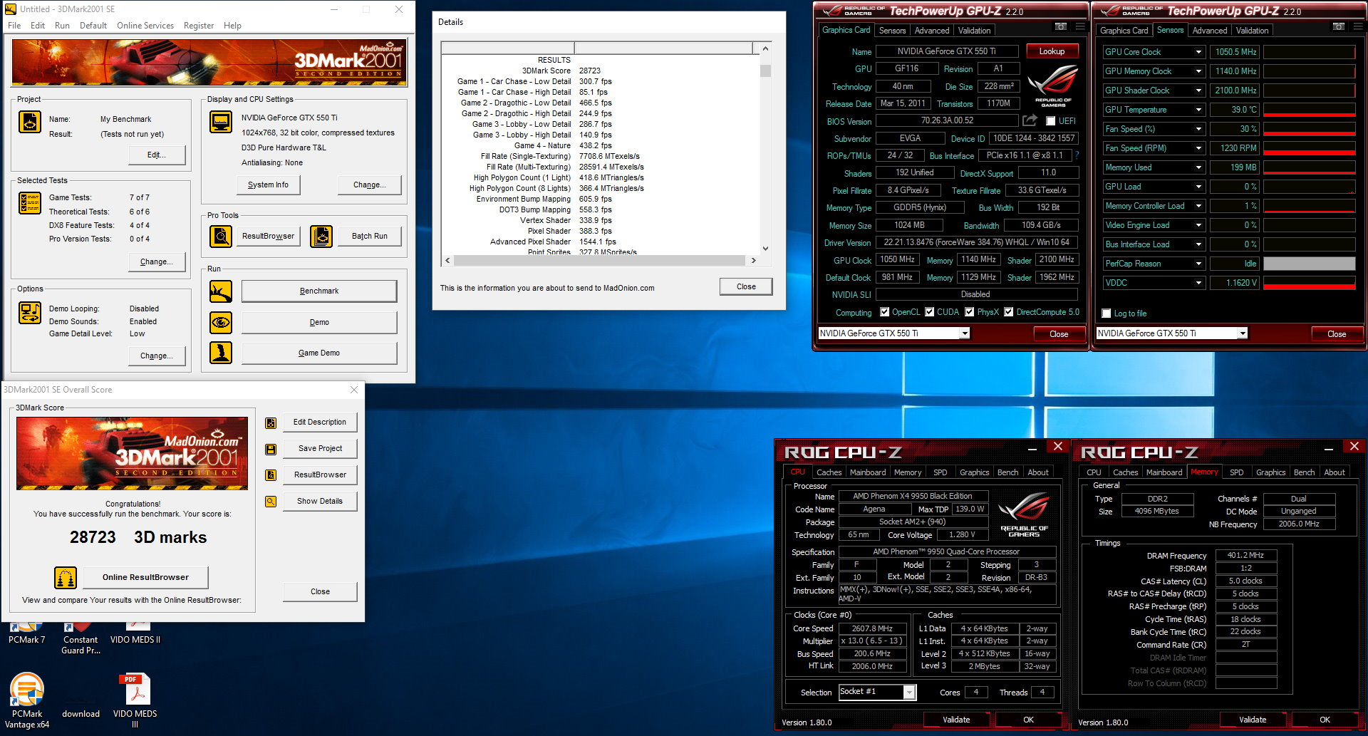Screen dimensions: 1368x736
Task: Toggle the UEFI checkbox in GPU-Z
Action: coord(1050,121)
